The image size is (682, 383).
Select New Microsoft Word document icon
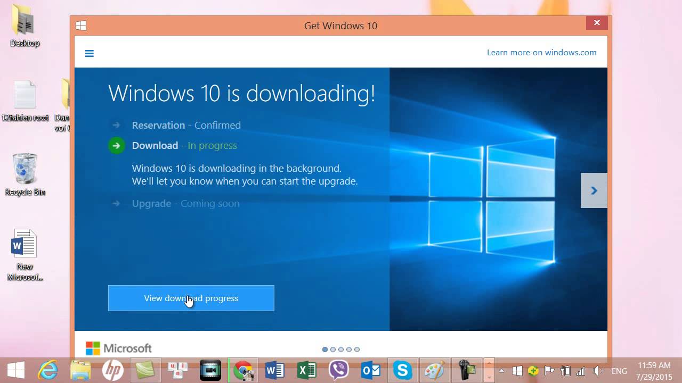(x=25, y=255)
